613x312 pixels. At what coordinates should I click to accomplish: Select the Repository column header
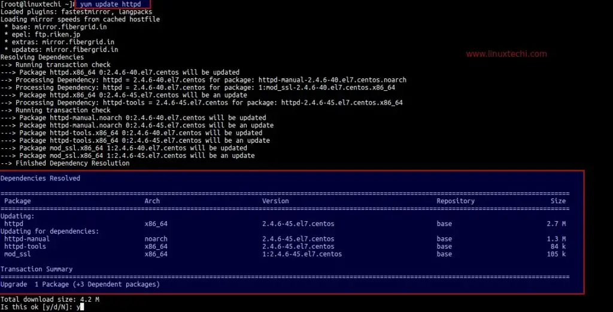[x=456, y=201]
